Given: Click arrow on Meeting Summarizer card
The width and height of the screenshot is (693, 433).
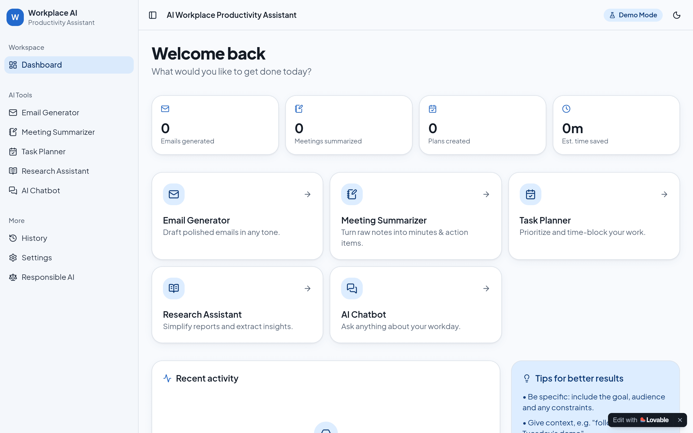Looking at the screenshot, I should click(x=486, y=195).
